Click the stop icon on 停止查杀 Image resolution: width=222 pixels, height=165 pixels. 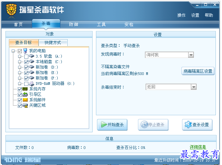[144, 124]
